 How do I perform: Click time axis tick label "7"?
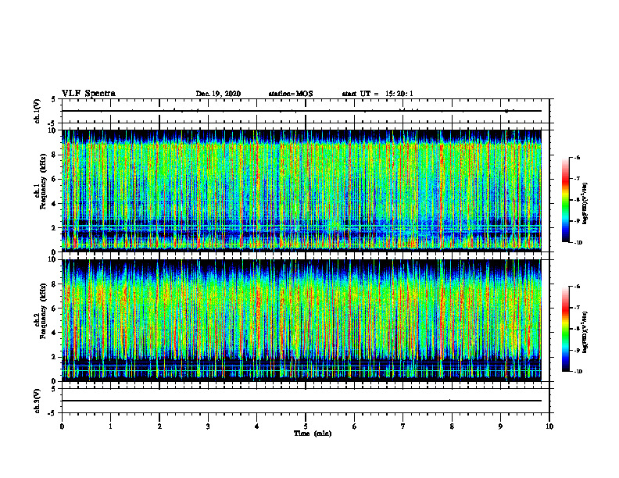(x=403, y=426)
